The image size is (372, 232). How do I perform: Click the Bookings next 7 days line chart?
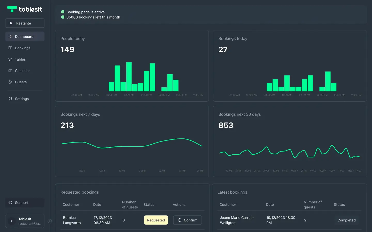coord(132,144)
